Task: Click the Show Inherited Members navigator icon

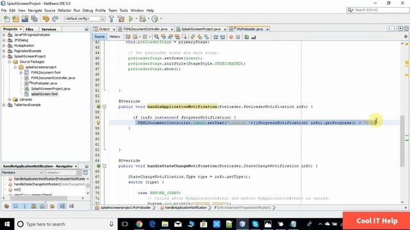Action: click(7, 206)
